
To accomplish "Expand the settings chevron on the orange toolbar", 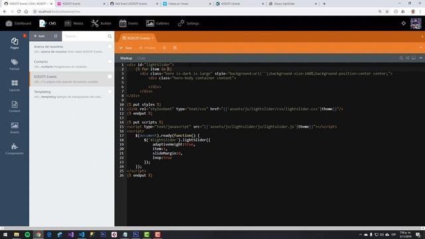I will click(x=421, y=47).
